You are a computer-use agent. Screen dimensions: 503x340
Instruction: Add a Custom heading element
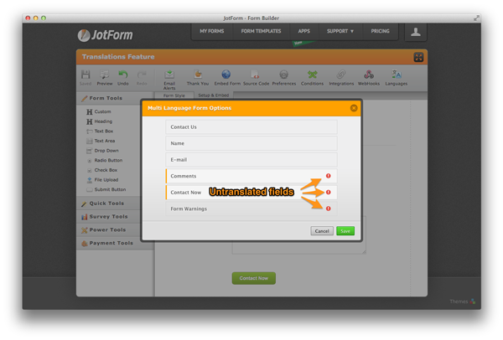click(x=98, y=111)
